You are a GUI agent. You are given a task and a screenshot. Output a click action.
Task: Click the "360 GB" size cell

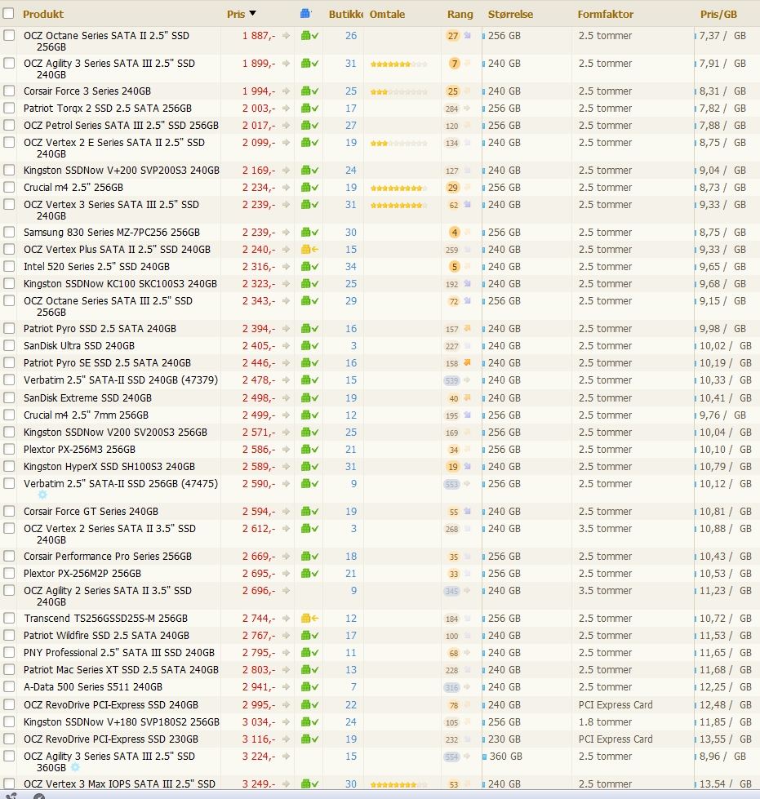(505, 757)
